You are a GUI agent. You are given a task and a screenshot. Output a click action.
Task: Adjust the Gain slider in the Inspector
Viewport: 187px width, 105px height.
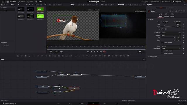[168, 38]
